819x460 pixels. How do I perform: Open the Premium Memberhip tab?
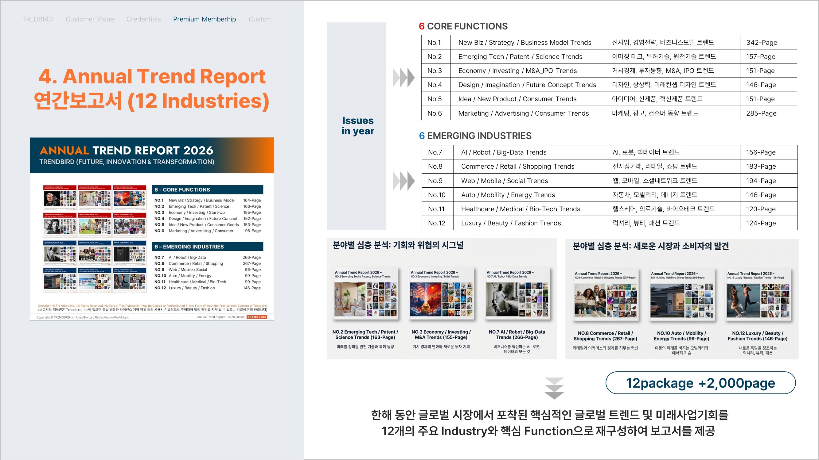point(205,19)
